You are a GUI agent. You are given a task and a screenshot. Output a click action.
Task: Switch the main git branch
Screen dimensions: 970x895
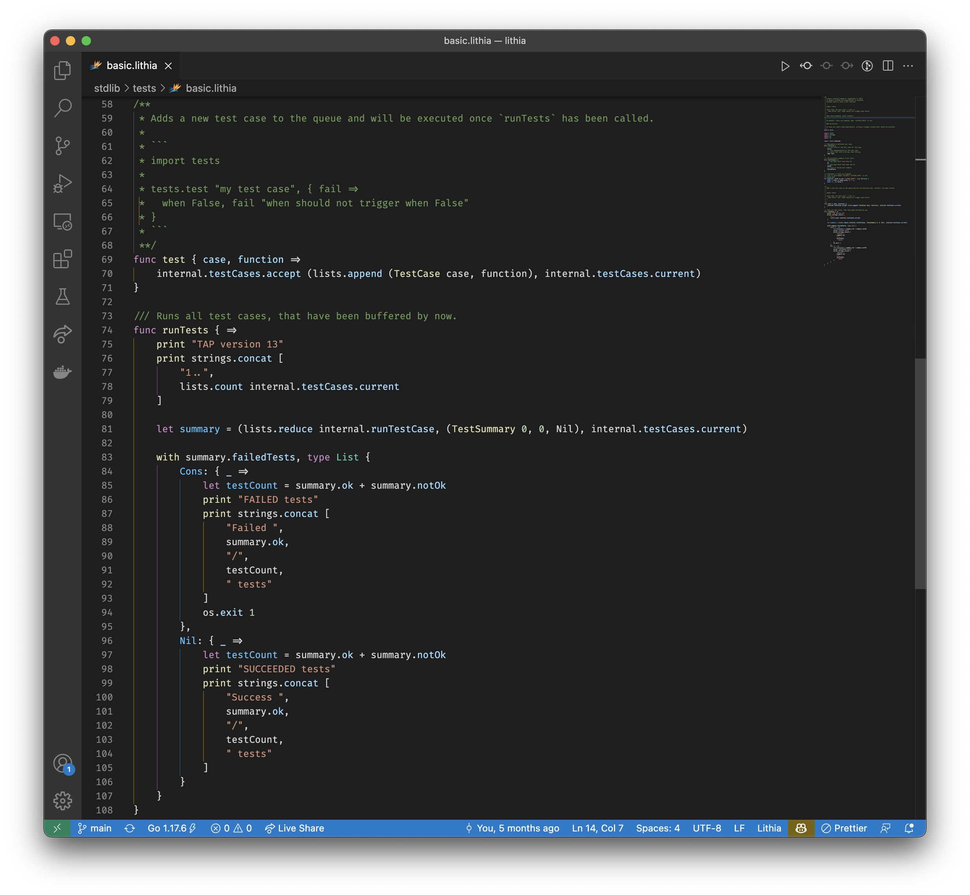[95, 828]
